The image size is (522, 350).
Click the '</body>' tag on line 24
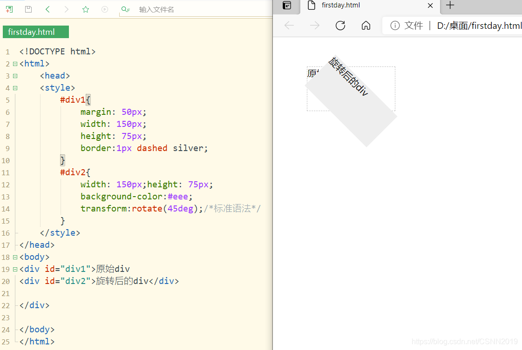tap(37, 330)
